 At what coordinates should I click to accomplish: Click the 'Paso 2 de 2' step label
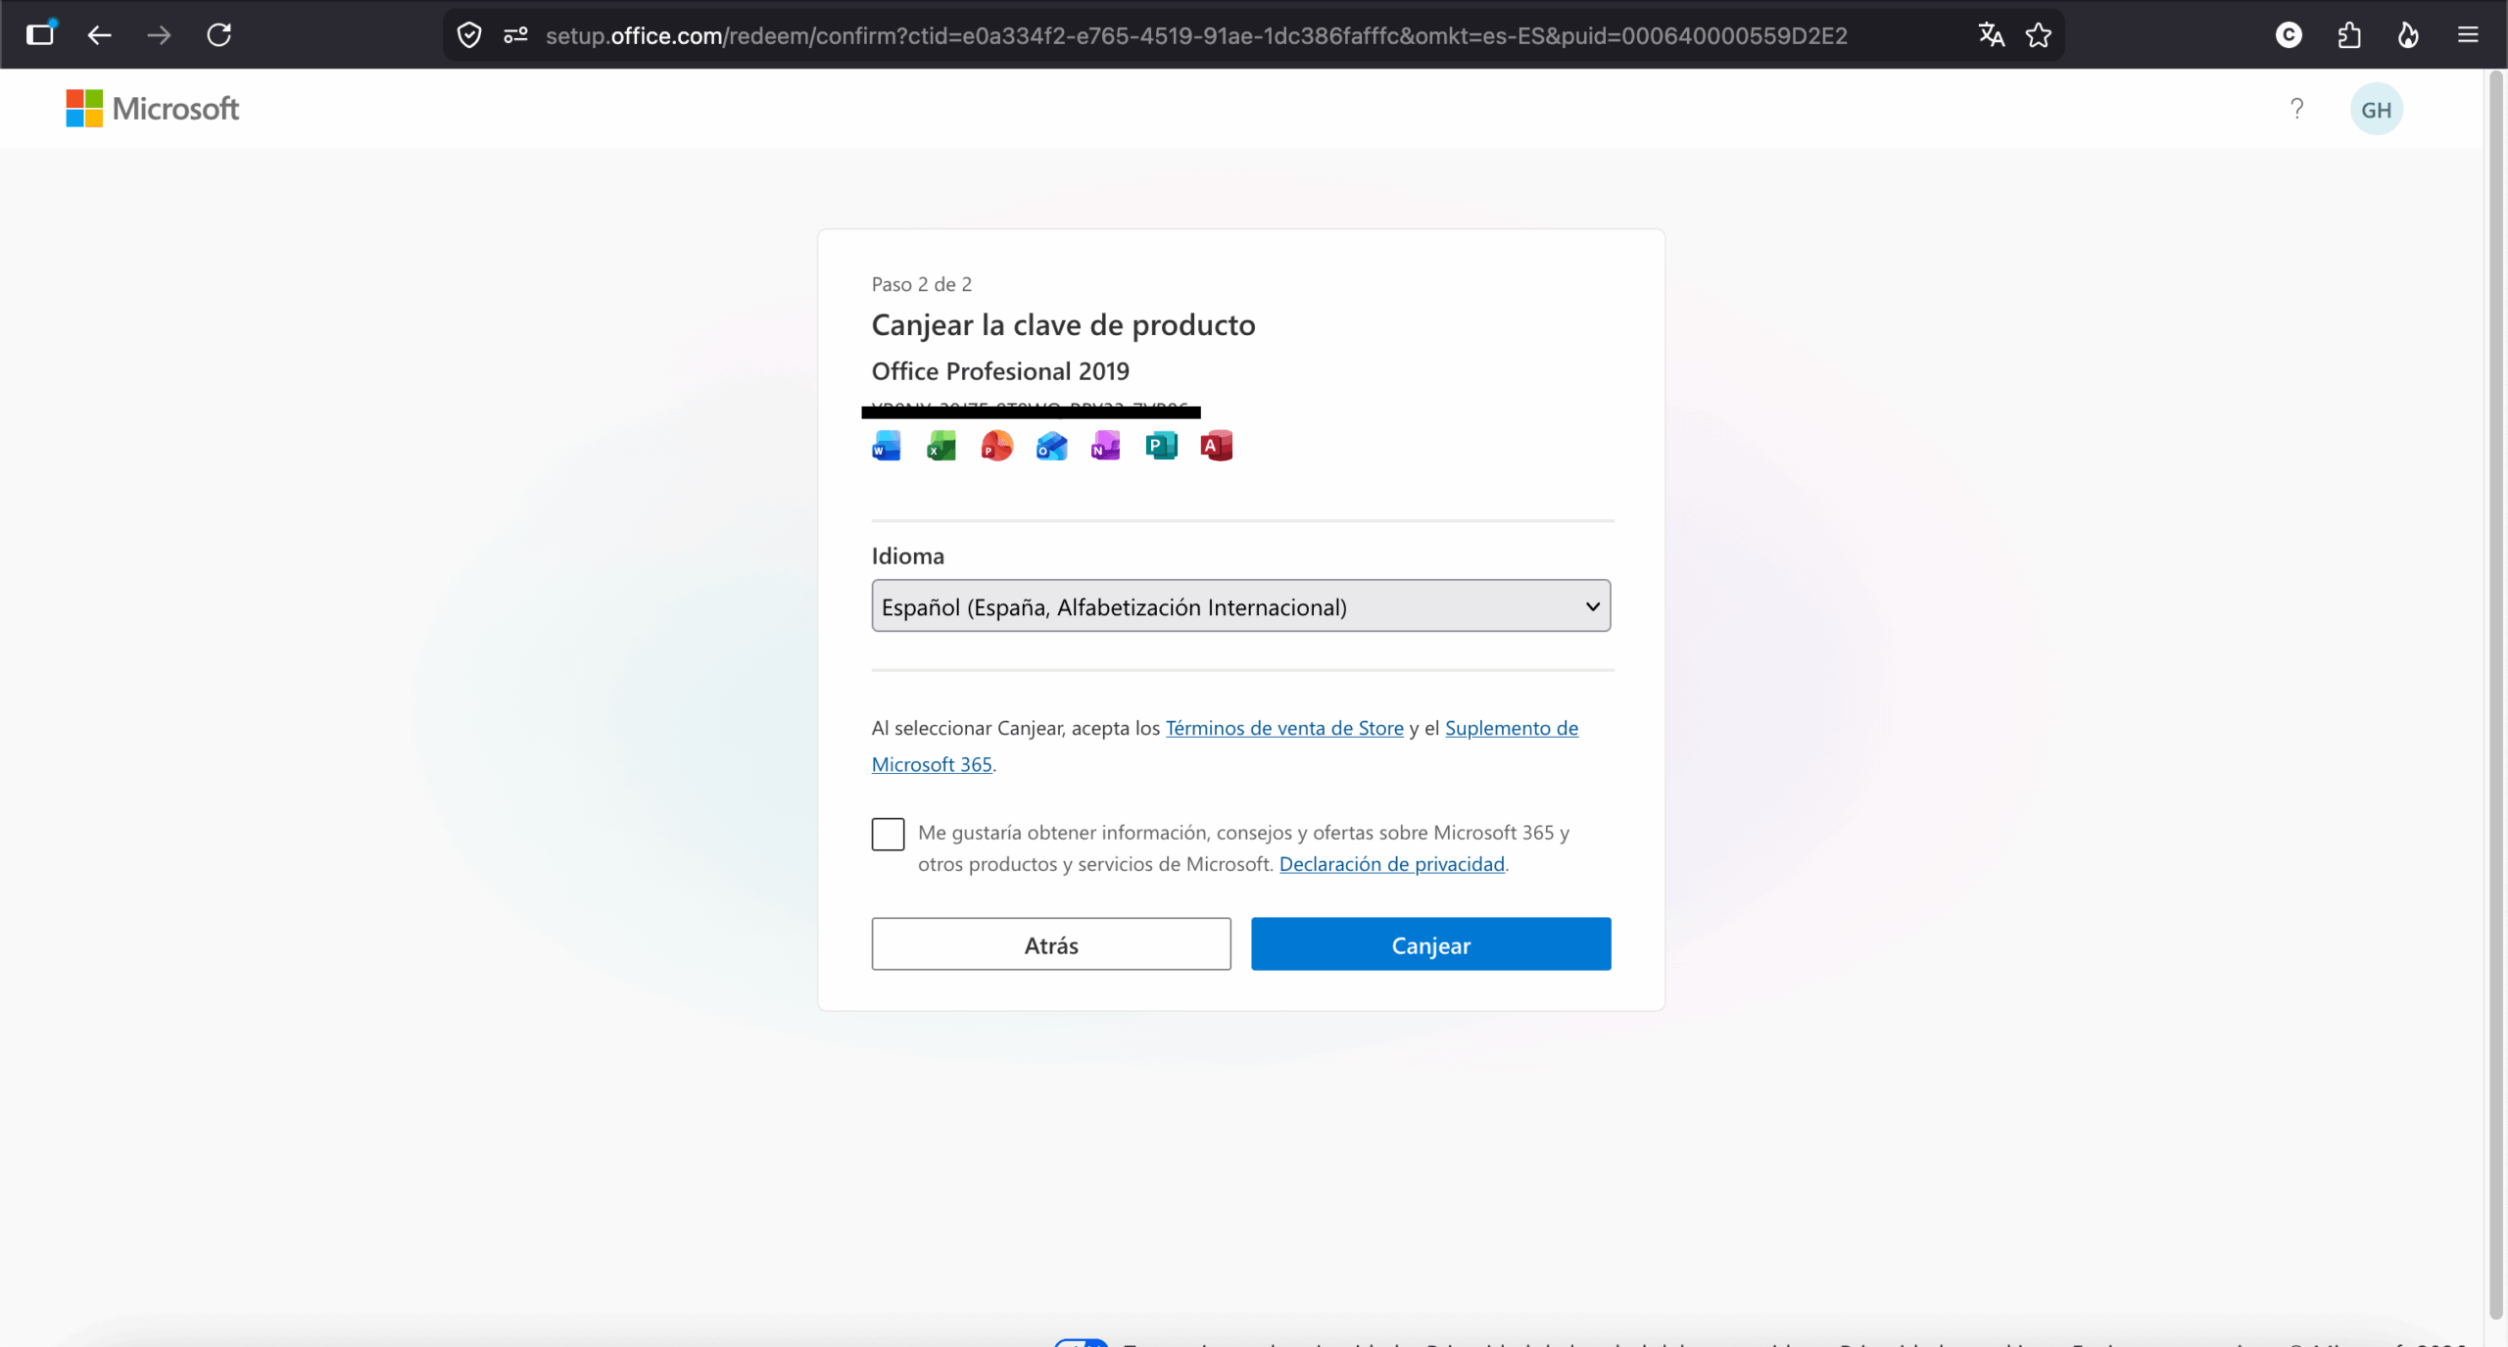click(x=922, y=284)
